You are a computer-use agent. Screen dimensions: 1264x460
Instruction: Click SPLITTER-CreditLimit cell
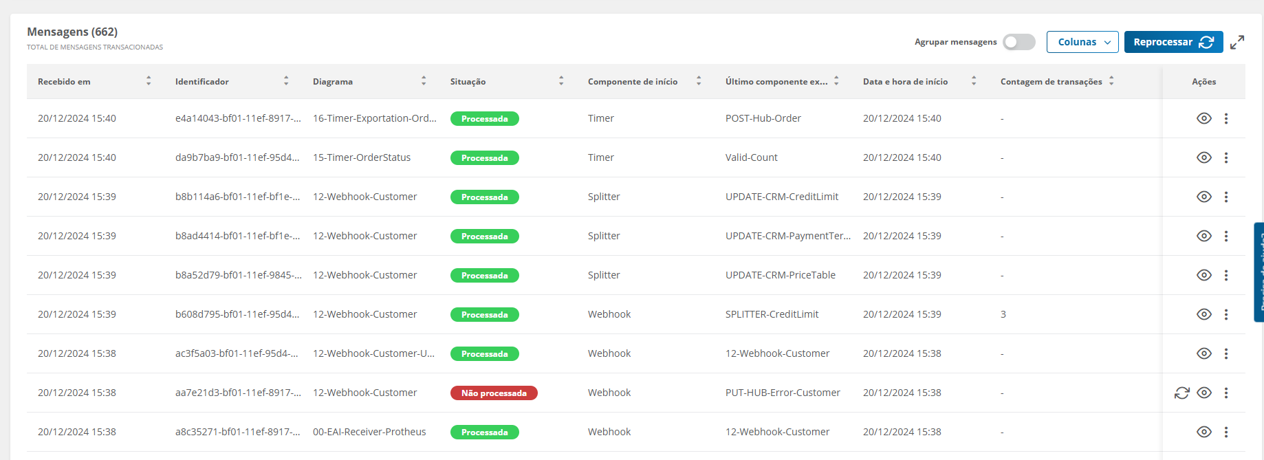tap(772, 314)
